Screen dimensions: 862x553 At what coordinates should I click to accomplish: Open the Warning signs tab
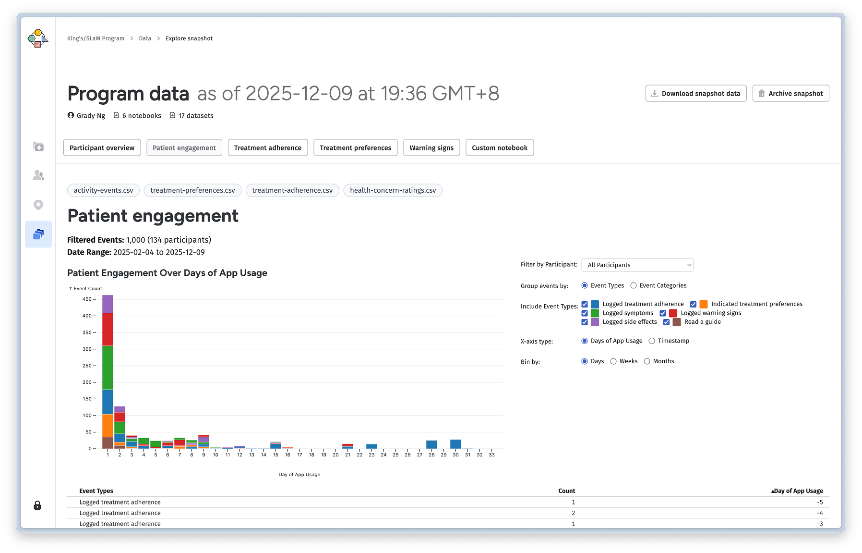(431, 147)
